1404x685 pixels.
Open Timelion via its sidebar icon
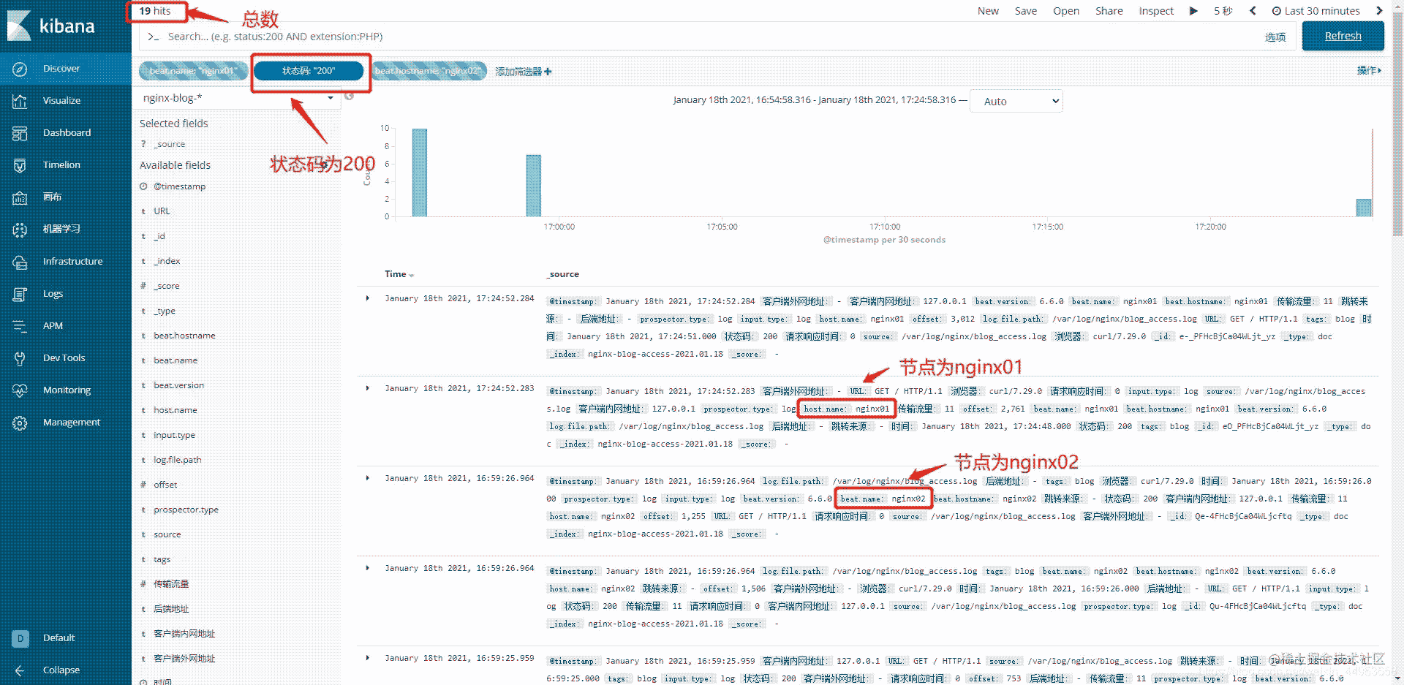[x=20, y=165]
